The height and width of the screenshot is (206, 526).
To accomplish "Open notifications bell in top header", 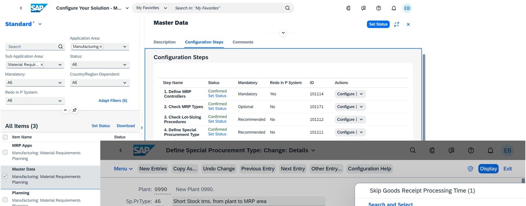I will click(394, 8).
